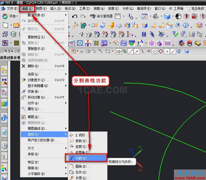
Task: Open the History clock sidebar icon
Action: (4, 146)
